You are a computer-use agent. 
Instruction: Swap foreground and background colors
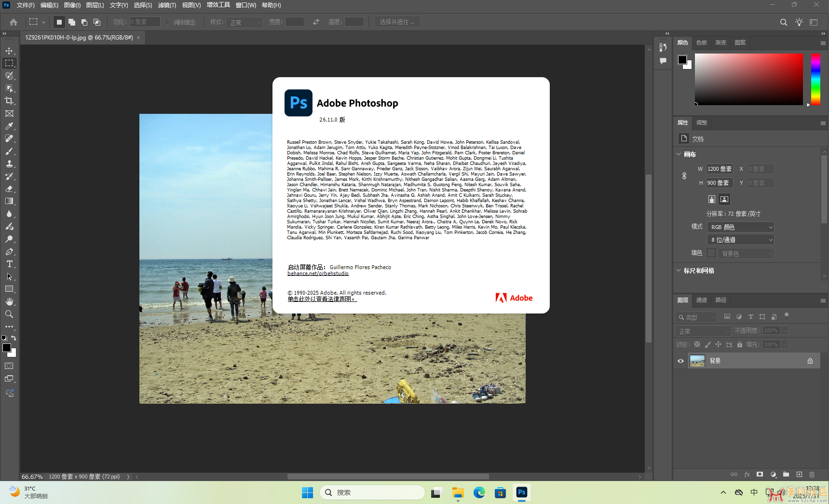(14, 338)
